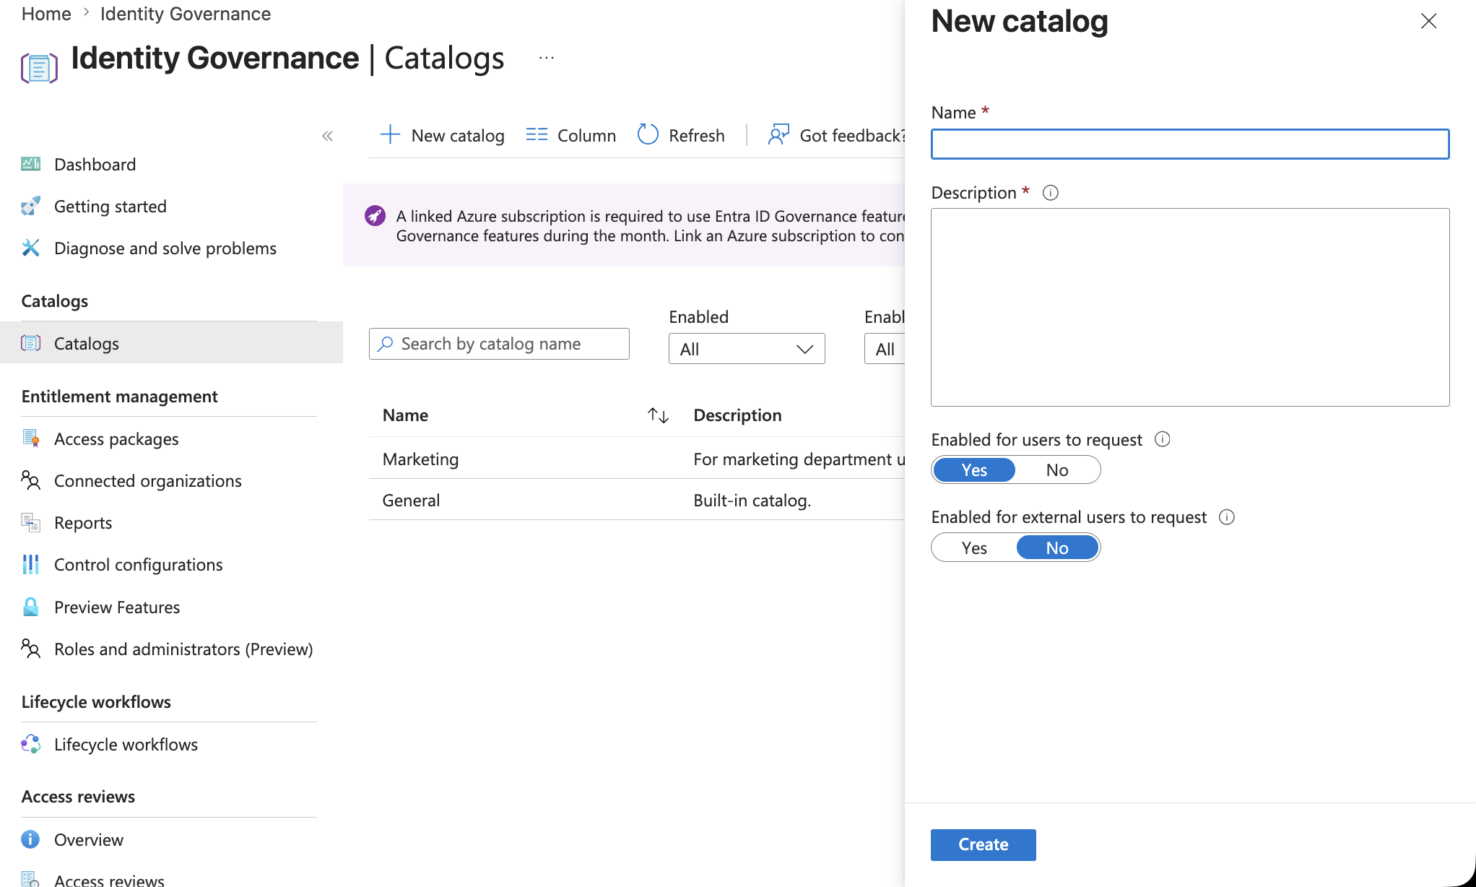Click the Access reviews Overview info icon
The height and width of the screenshot is (887, 1476).
(x=30, y=839)
